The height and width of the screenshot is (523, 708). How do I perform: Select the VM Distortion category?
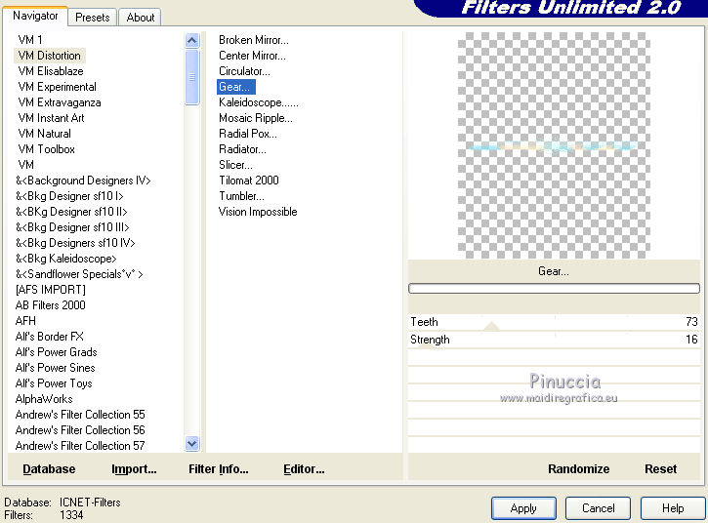(49, 56)
